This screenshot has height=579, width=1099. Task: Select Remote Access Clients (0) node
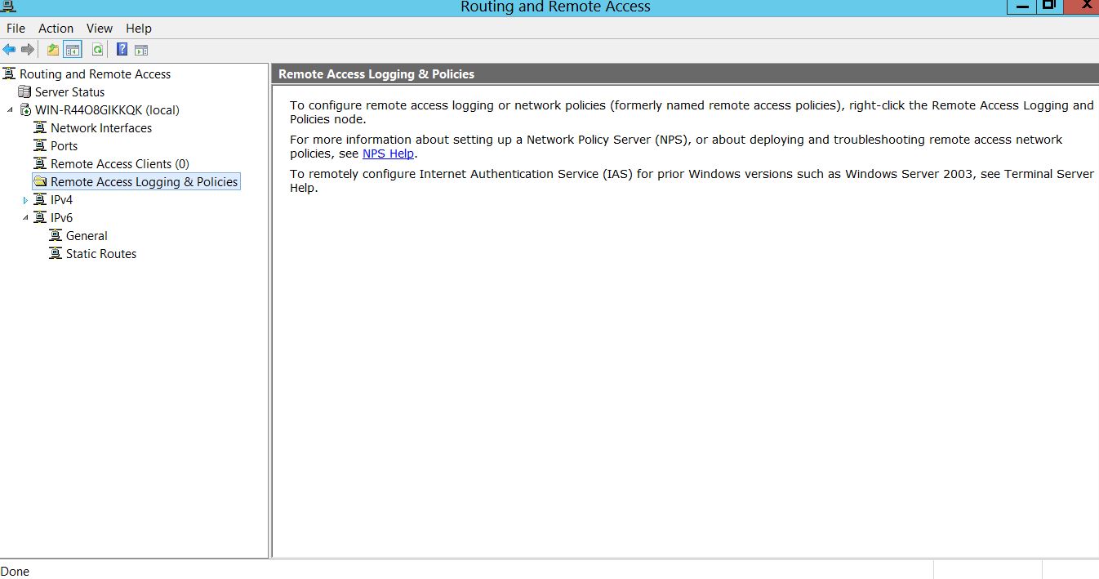pyautogui.click(x=119, y=164)
